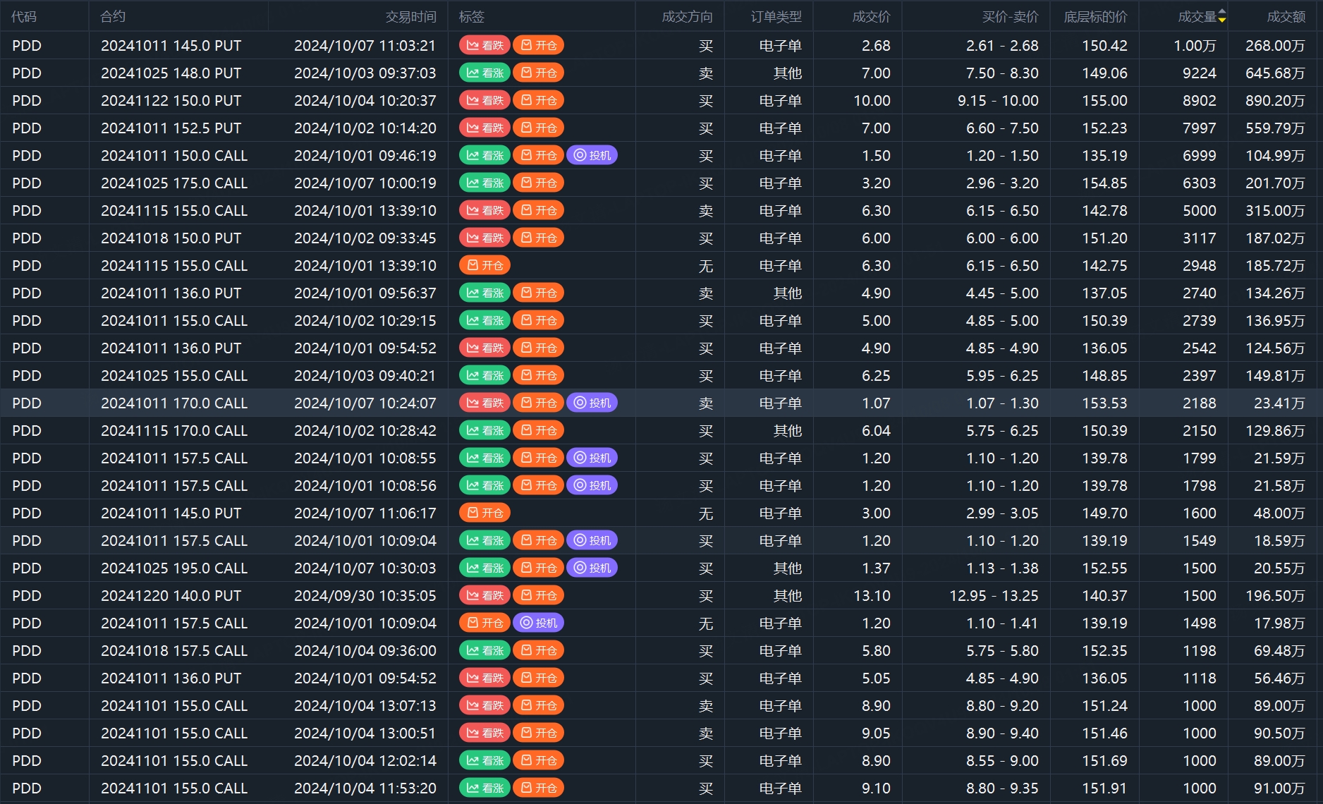
Task: Click the underlying price 155.00
Action: point(1105,100)
